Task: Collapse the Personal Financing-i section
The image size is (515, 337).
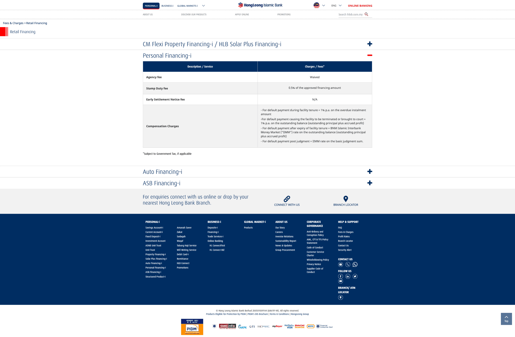Action: click(370, 55)
